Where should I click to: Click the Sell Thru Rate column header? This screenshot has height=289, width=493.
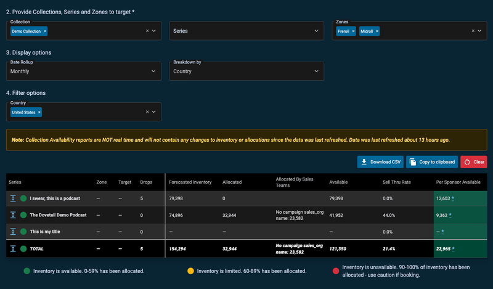point(397,182)
